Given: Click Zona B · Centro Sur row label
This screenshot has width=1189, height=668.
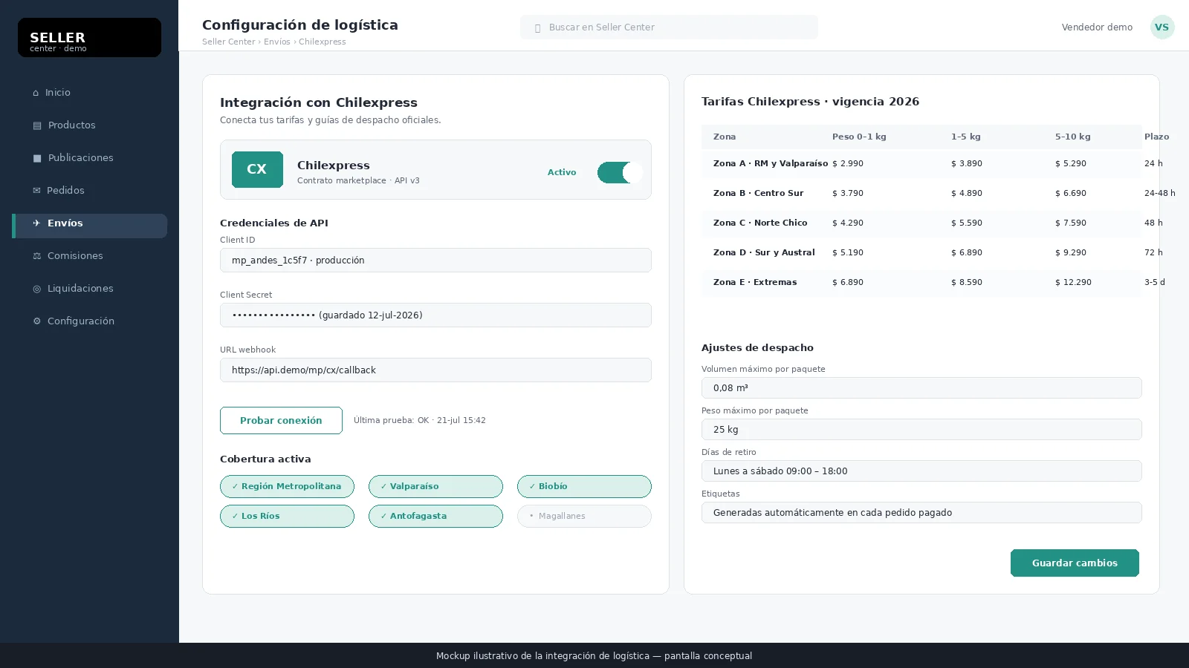Looking at the screenshot, I should pyautogui.click(x=758, y=193).
